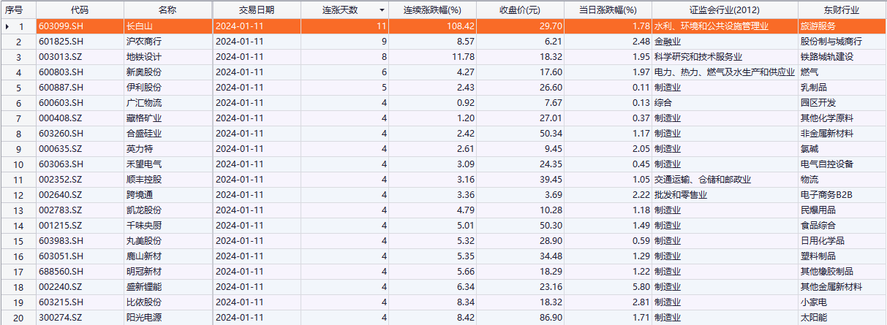
Task: Click the current-row indicator arrow at row 1
Action: (x=7, y=26)
